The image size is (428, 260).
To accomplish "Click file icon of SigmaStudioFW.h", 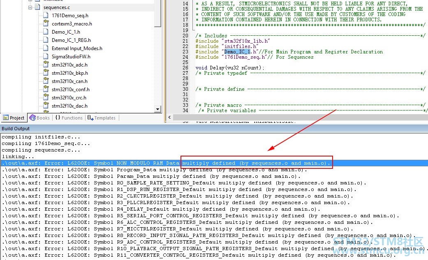I will [46, 56].
